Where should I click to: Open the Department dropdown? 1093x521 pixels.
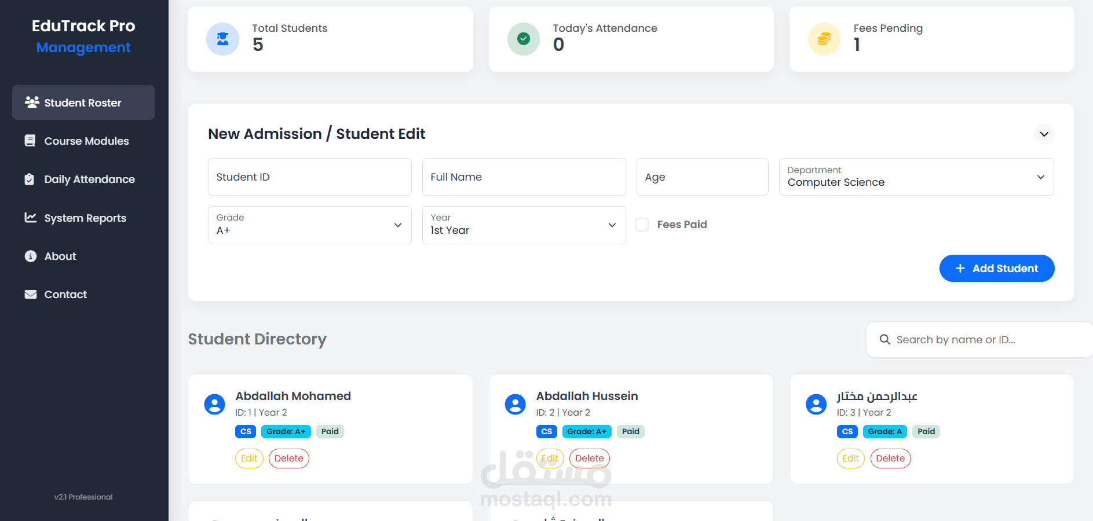(x=915, y=177)
